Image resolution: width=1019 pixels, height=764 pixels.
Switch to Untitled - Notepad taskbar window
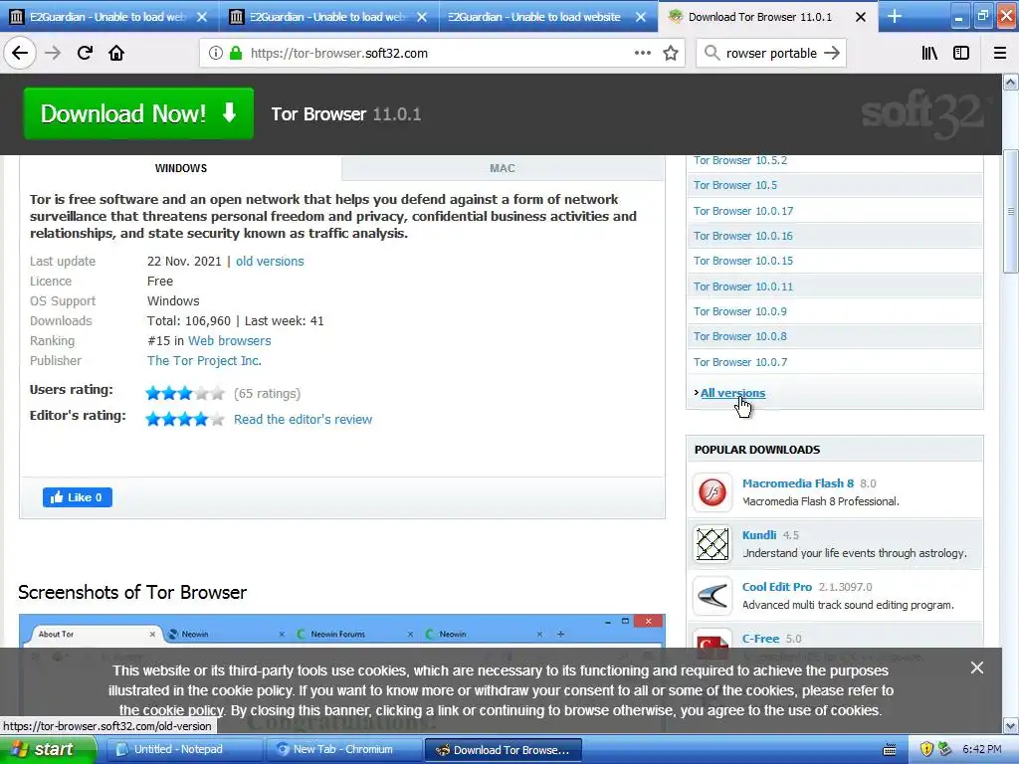click(183, 750)
